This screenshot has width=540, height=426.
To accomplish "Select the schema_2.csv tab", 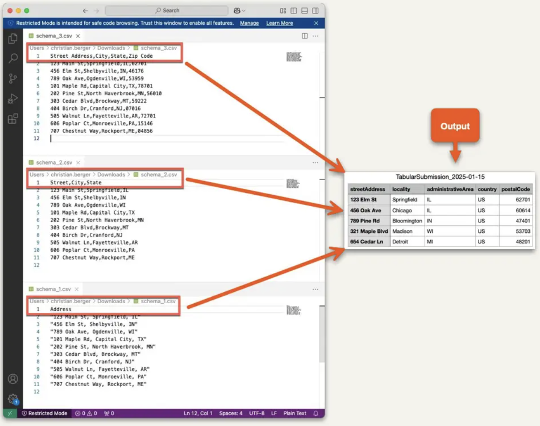I will click(53, 162).
